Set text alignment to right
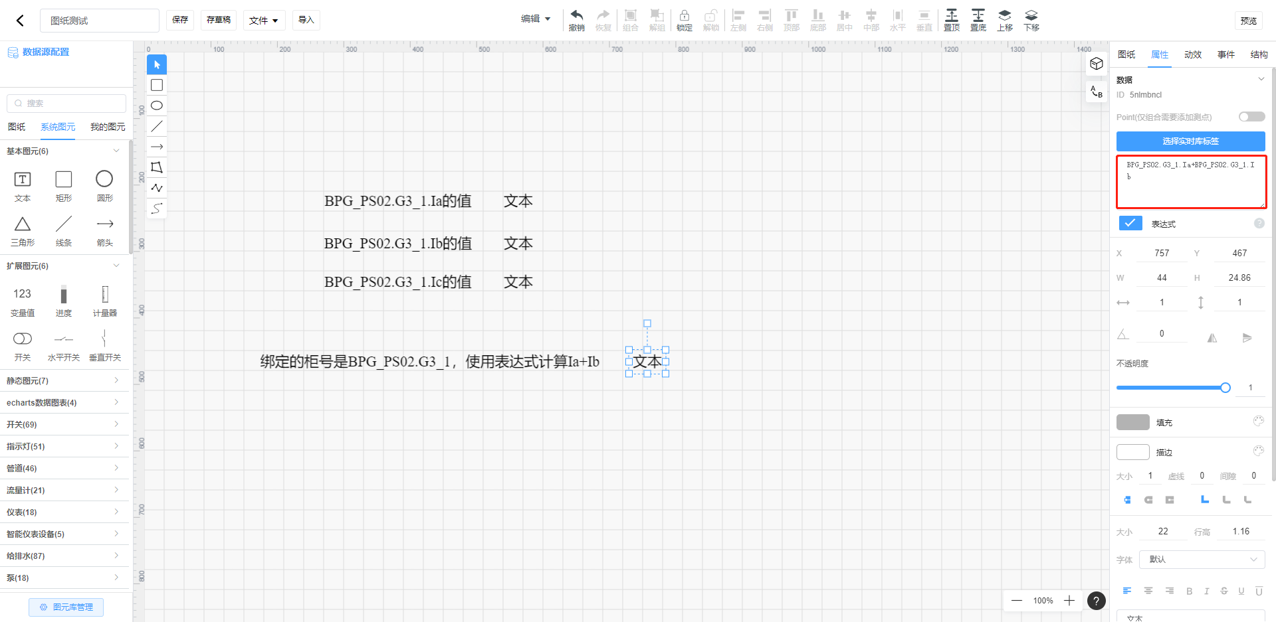The image size is (1276, 622). click(x=1169, y=591)
